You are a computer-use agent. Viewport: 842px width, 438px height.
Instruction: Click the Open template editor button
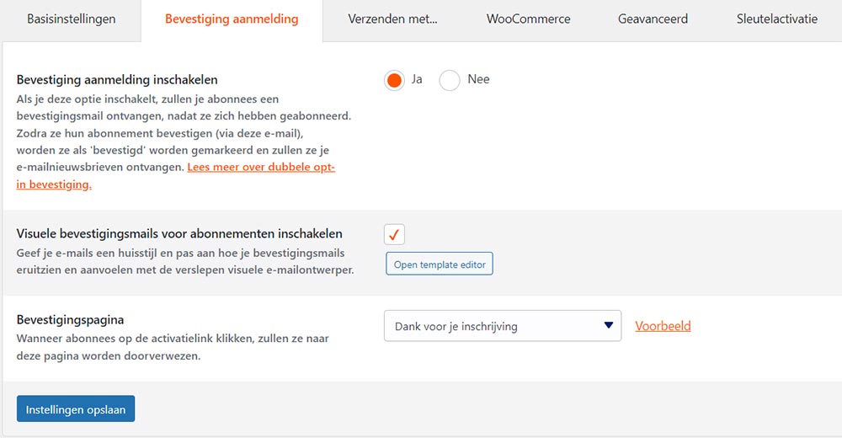pyautogui.click(x=440, y=264)
